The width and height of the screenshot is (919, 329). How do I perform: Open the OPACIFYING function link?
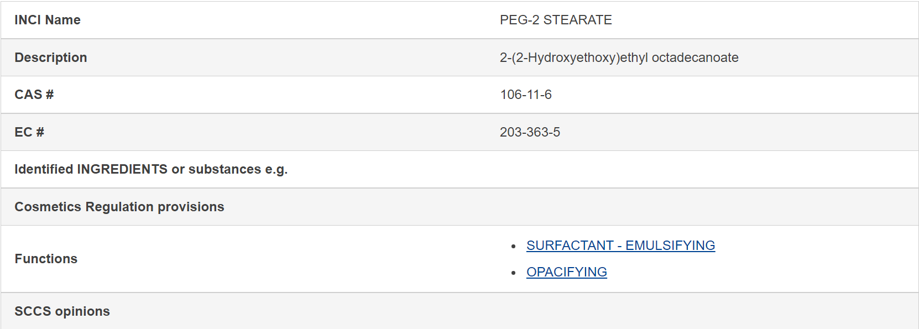pyautogui.click(x=567, y=272)
